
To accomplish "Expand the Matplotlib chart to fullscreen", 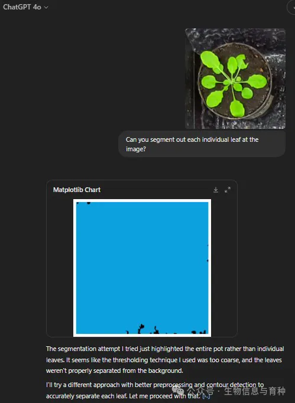I will [228, 190].
